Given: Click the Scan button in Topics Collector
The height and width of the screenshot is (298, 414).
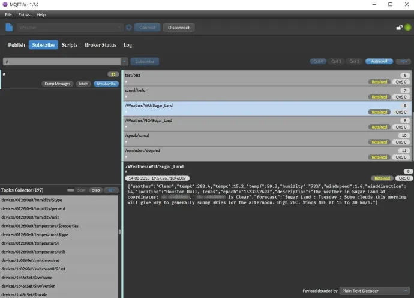Looking at the screenshot, I should [82, 190].
